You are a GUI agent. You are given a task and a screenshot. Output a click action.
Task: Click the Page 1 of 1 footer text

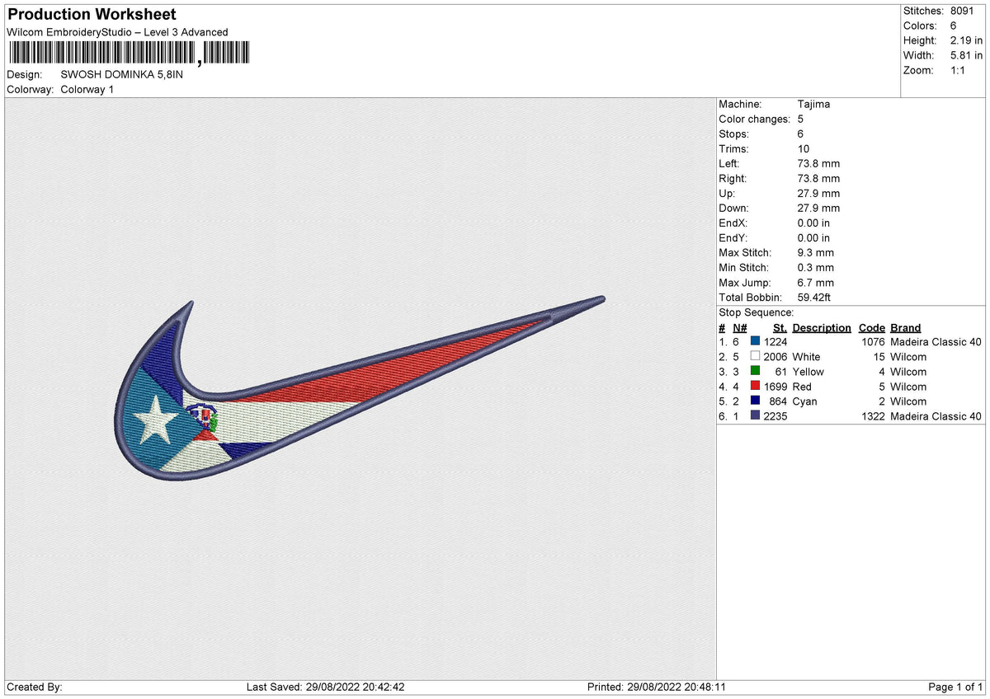tap(956, 687)
